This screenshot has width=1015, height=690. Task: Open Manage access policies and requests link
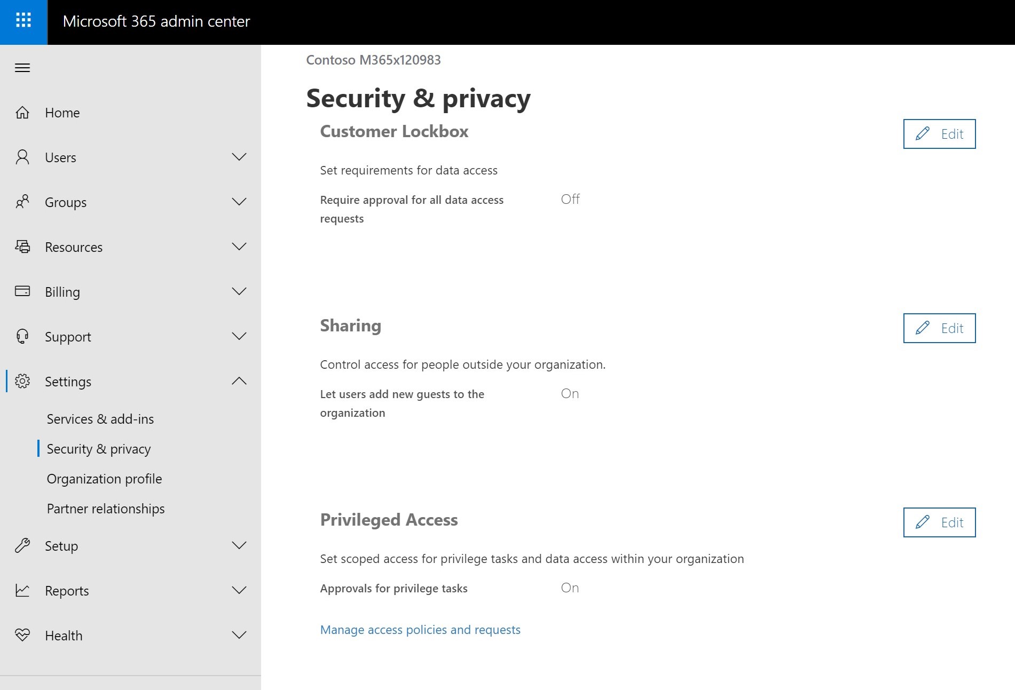(420, 630)
